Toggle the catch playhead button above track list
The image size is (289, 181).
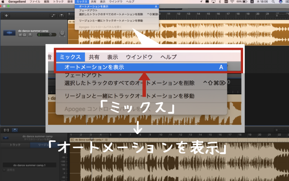click(x=62, y=16)
